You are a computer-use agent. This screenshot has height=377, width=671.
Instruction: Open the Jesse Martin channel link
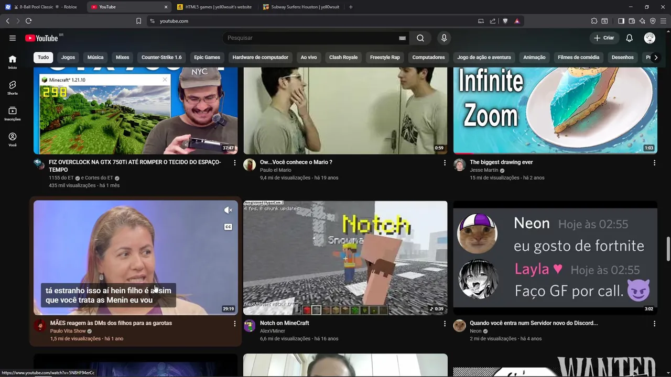pyautogui.click(x=484, y=170)
